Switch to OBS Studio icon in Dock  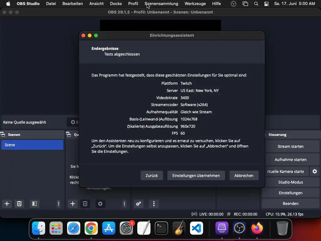pyautogui.click(x=239, y=228)
